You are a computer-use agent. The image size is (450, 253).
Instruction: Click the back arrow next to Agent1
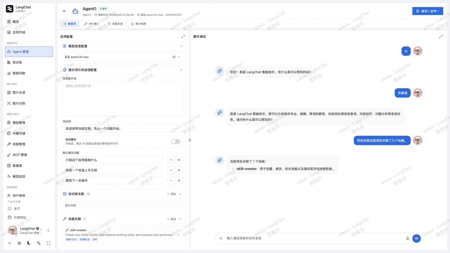pos(64,11)
